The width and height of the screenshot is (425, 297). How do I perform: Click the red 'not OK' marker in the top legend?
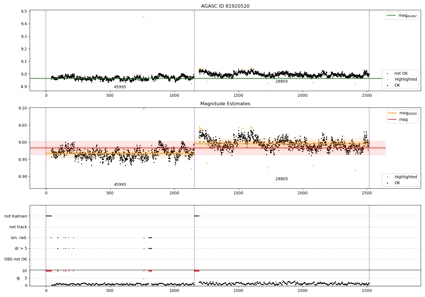tap(388, 74)
